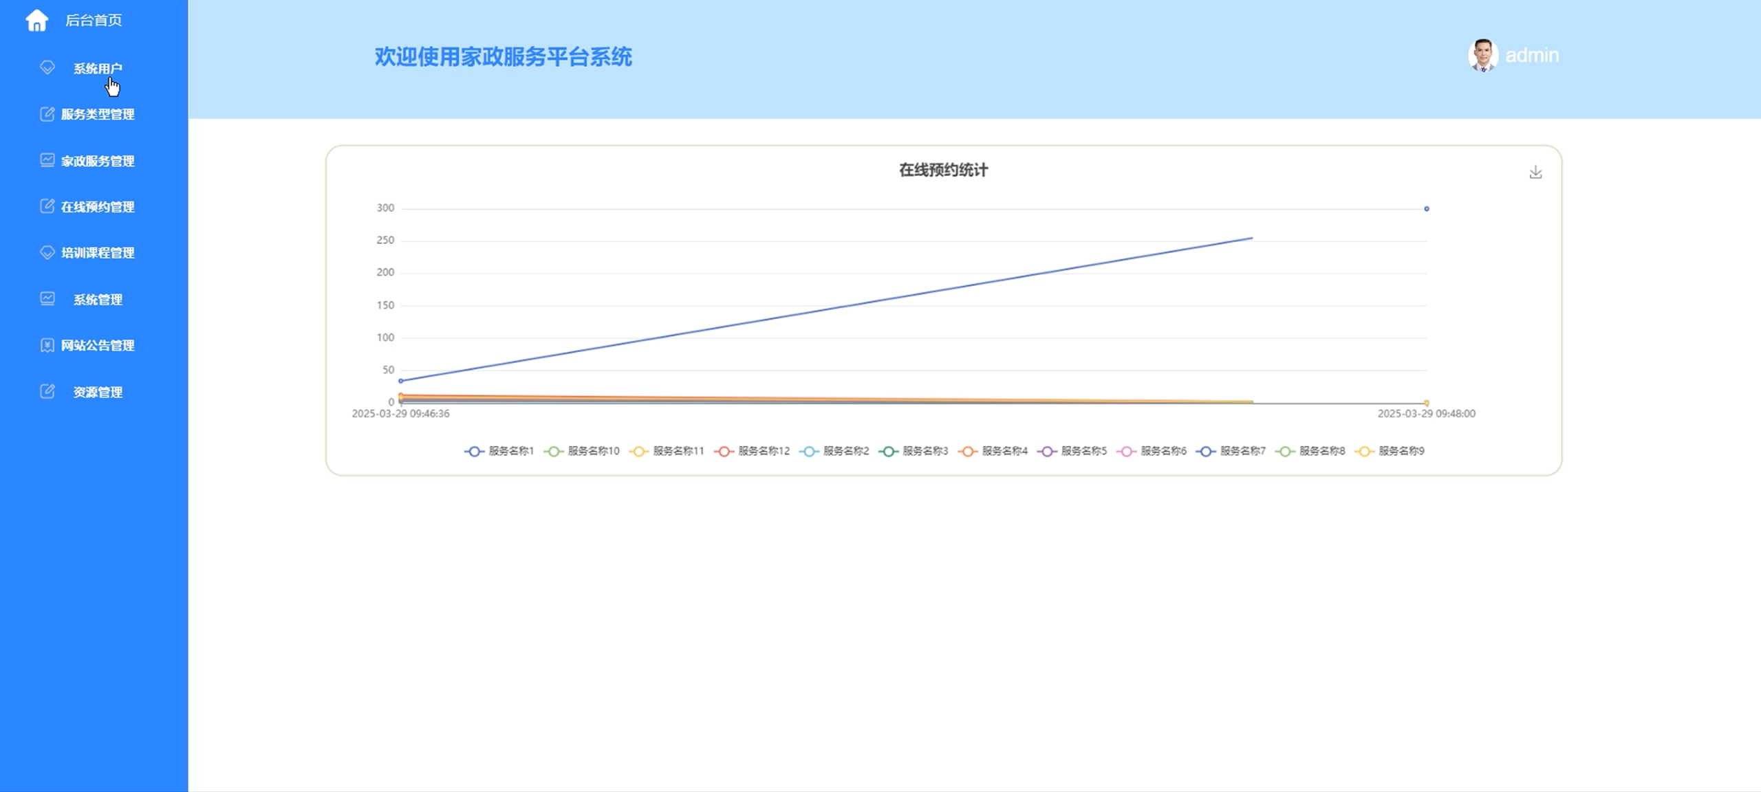Expand the 系统用户 submenu
The width and height of the screenshot is (1761, 792).
[x=98, y=68]
